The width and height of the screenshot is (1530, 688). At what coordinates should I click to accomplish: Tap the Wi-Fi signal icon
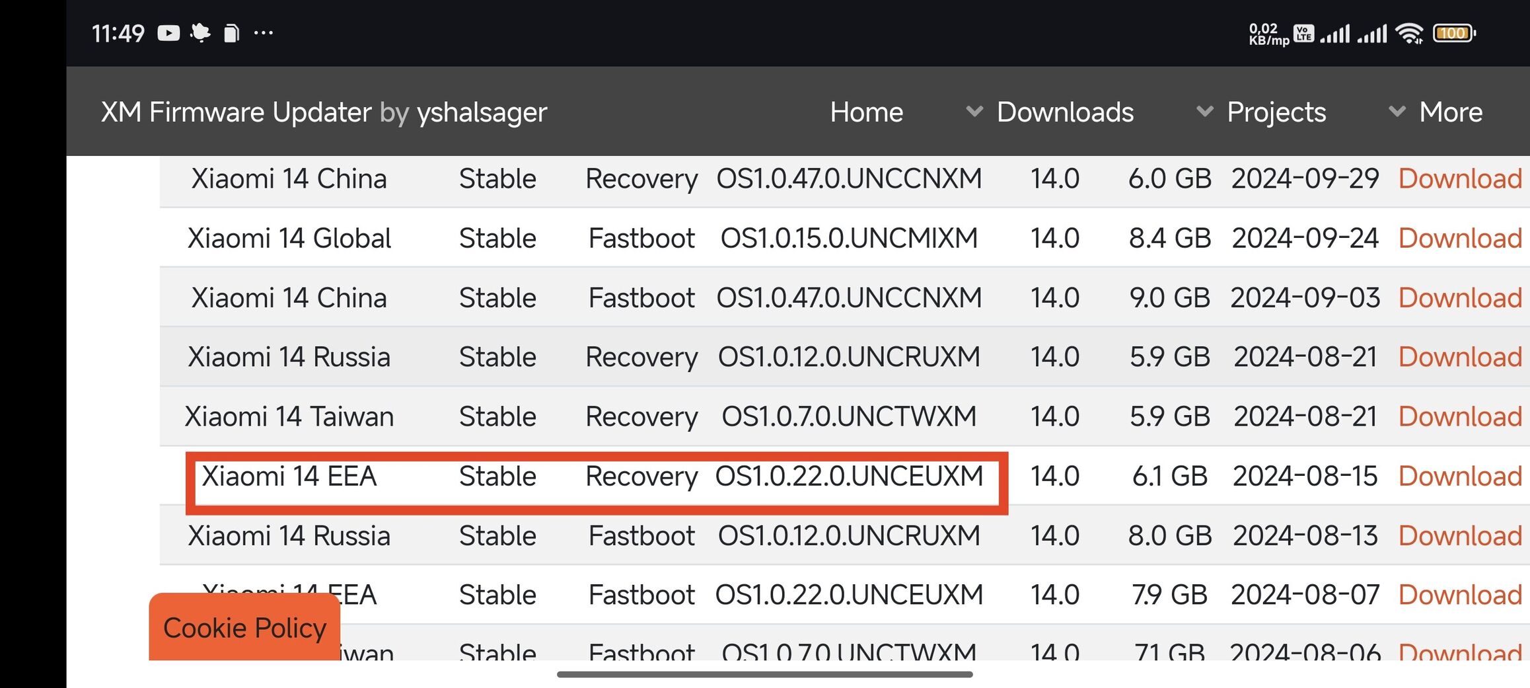tap(1410, 33)
